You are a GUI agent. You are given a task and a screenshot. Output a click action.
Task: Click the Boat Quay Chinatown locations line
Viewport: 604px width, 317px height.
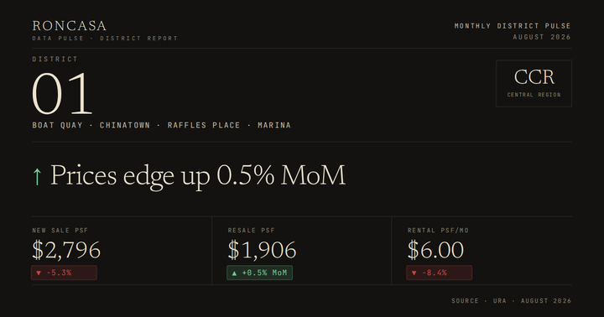click(161, 125)
